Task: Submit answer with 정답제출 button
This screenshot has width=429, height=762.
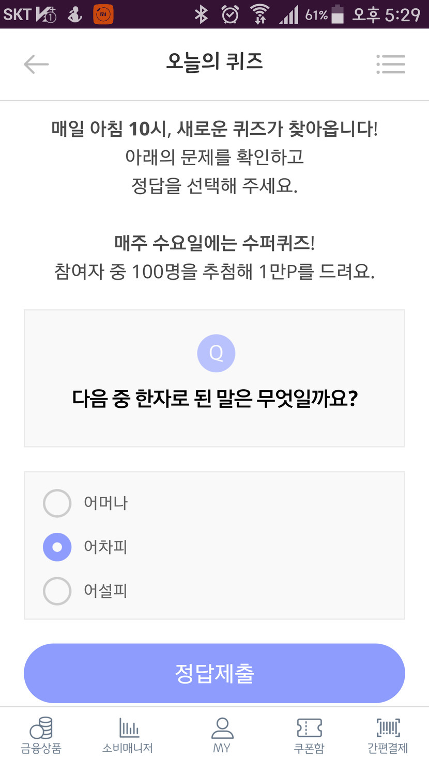Action: click(x=214, y=673)
